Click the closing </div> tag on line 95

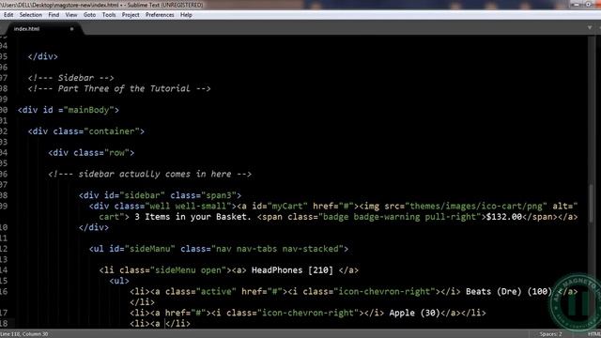(x=42, y=56)
